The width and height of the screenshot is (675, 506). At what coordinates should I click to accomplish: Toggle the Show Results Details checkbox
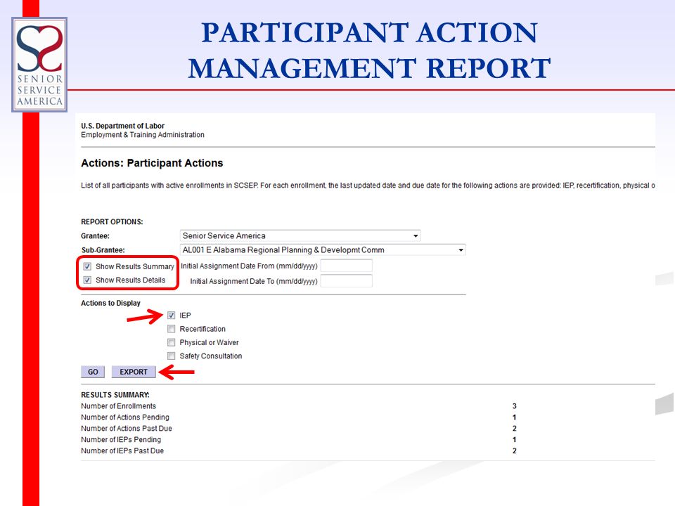point(87,280)
